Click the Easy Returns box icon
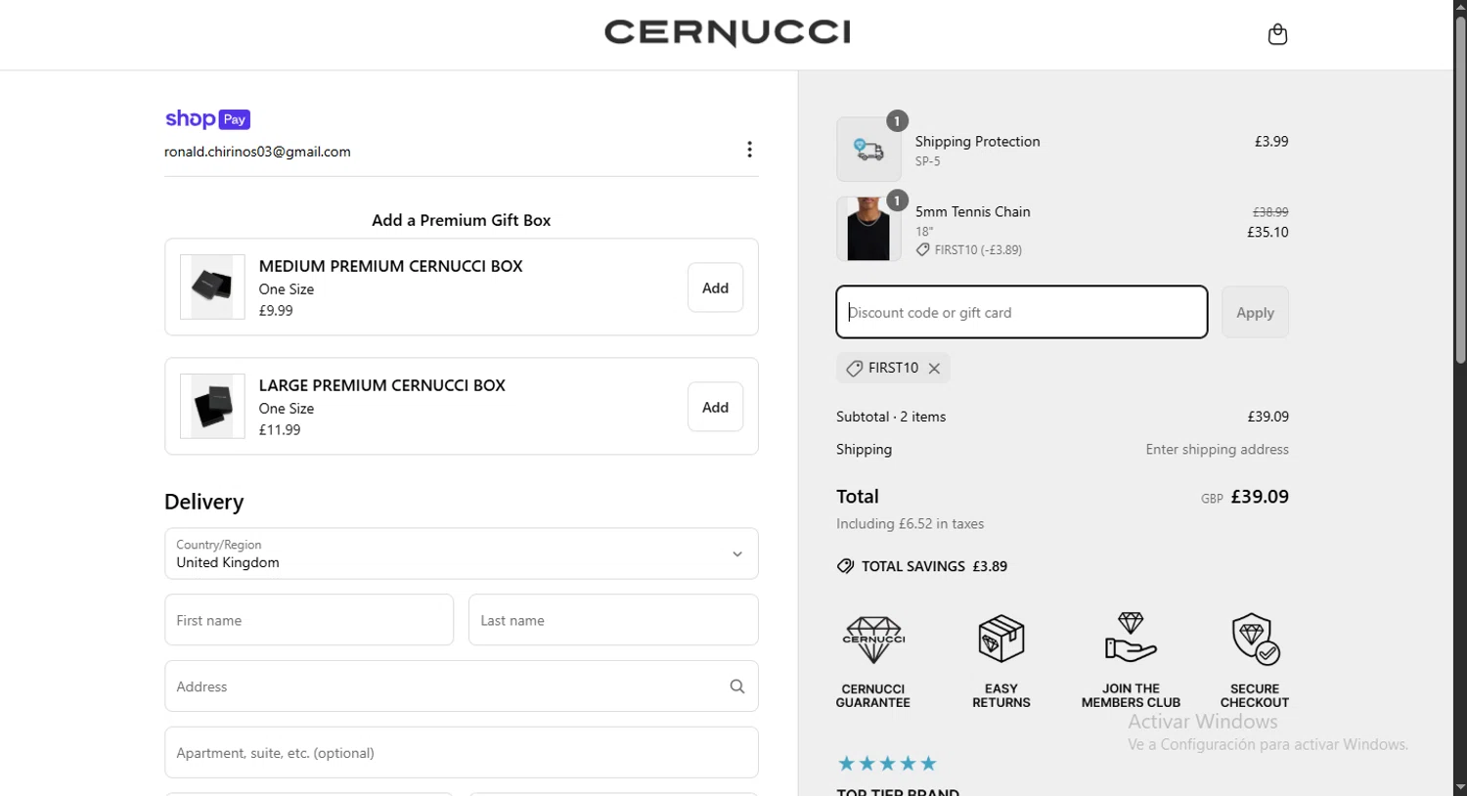The width and height of the screenshot is (1467, 796). pyautogui.click(x=1001, y=640)
